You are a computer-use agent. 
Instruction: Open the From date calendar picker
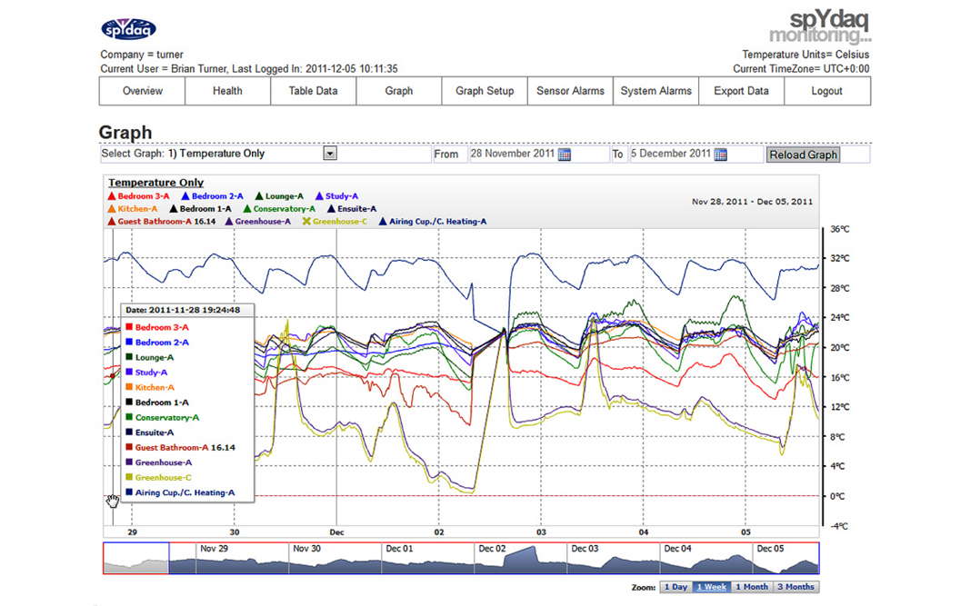(x=564, y=154)
